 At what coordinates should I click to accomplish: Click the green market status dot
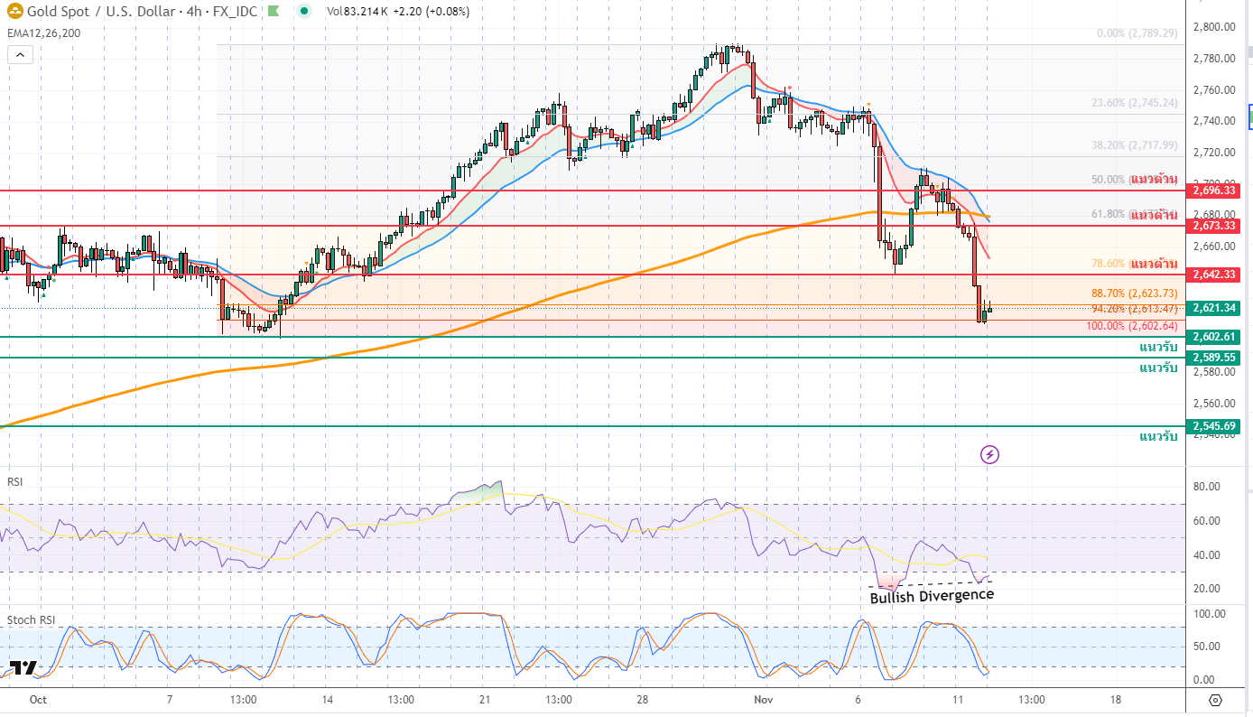pyautogui.click(x=305, y=12)
